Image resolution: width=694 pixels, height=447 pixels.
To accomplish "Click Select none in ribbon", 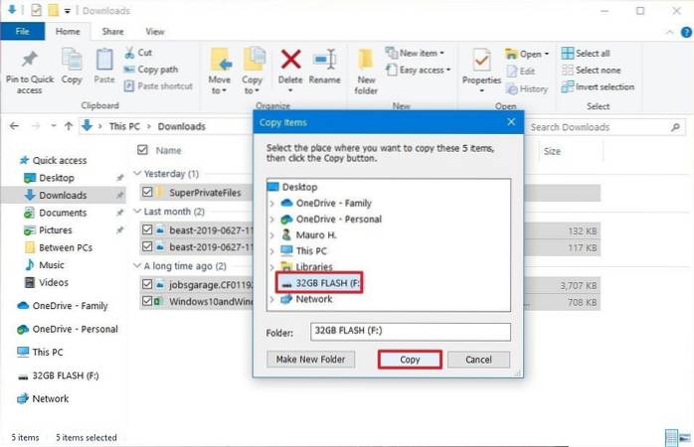I will 591,70.
